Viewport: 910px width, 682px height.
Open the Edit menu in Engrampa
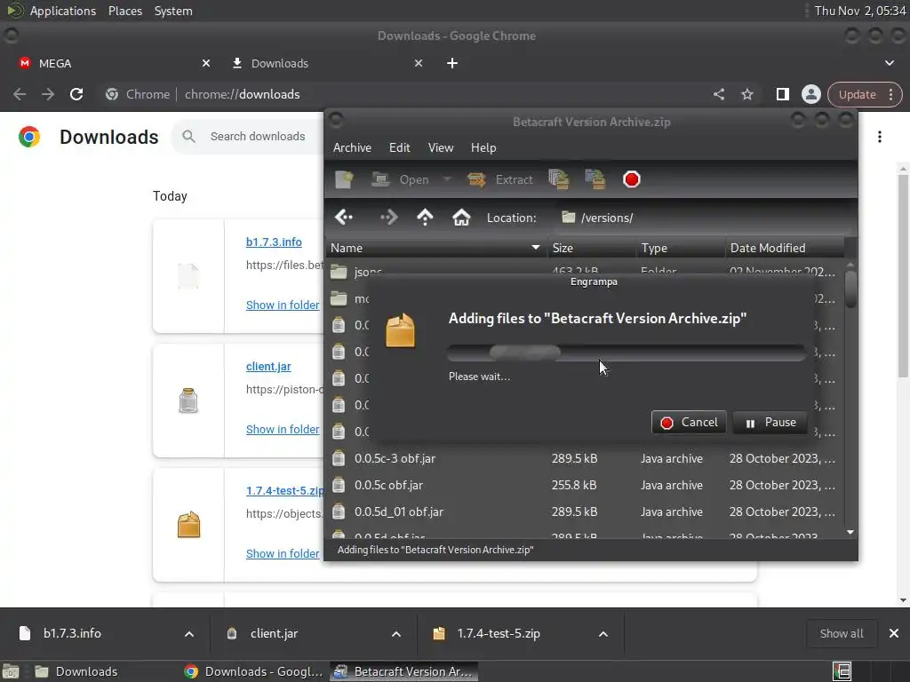(399, 148)
